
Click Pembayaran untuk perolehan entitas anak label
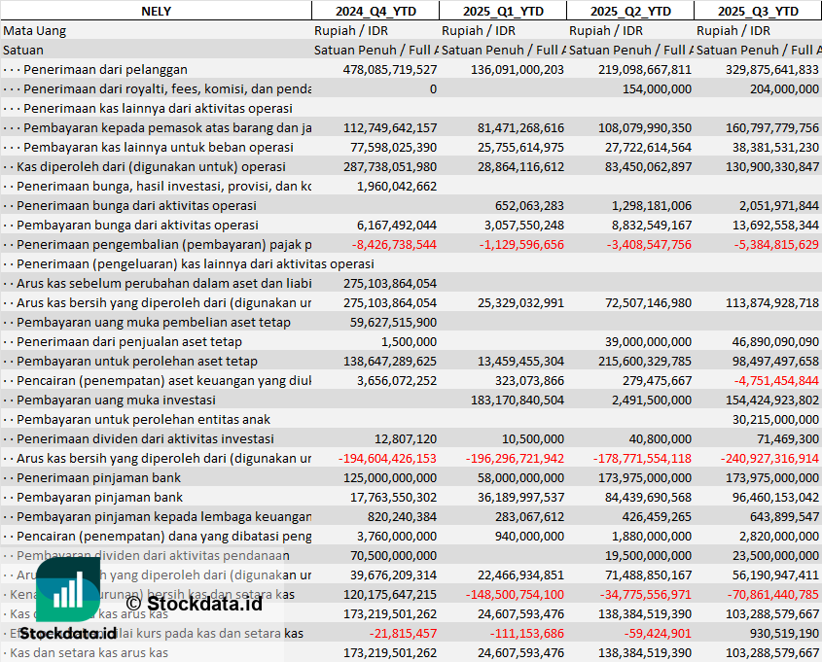(143, 418)
